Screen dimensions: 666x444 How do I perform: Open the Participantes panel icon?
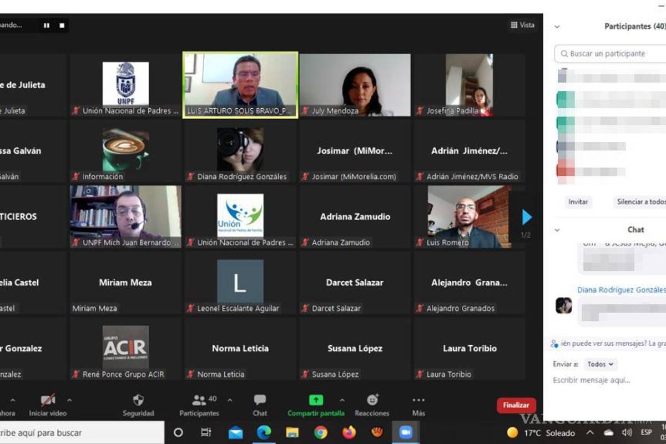click(x=199, y=400)
